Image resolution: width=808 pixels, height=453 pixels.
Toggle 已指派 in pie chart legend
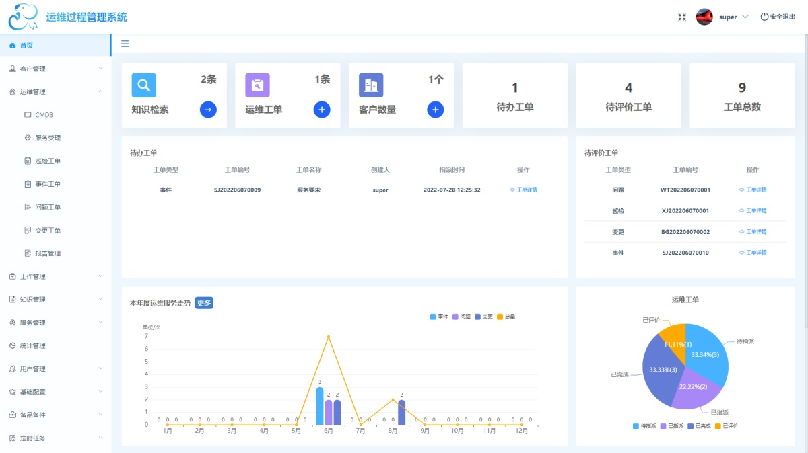point(672,426)
